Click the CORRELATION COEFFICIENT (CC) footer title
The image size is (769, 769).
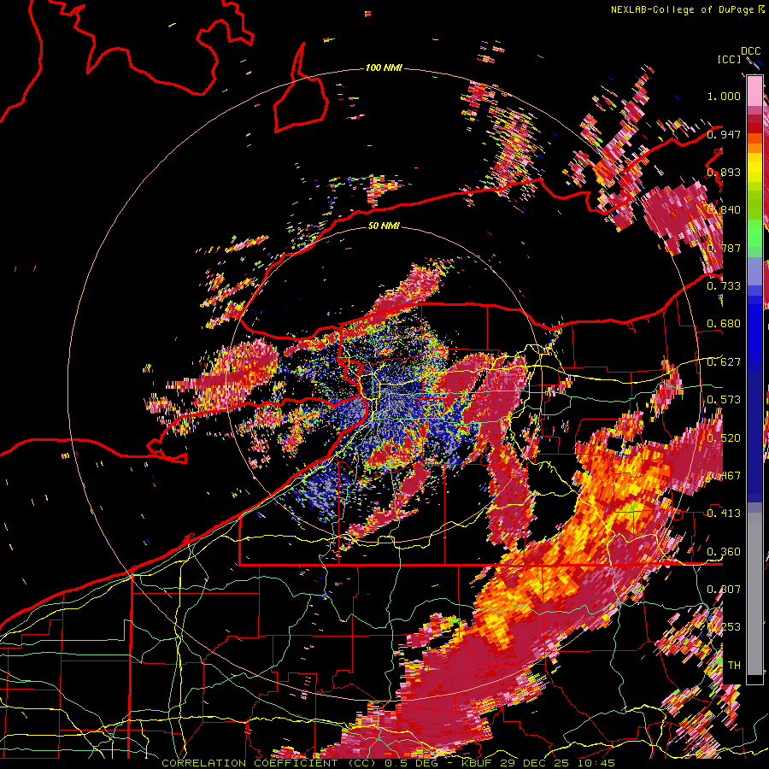(269, 763)
